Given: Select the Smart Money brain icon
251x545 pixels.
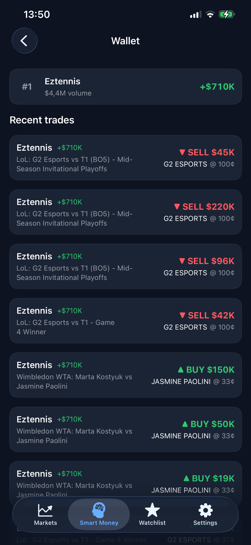Looking at the screenshot, I should [99, 510].
